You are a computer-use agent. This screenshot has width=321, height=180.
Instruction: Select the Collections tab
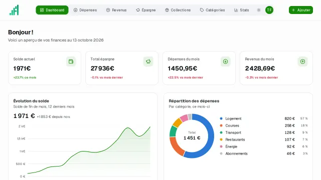click(x=178, y=10)
